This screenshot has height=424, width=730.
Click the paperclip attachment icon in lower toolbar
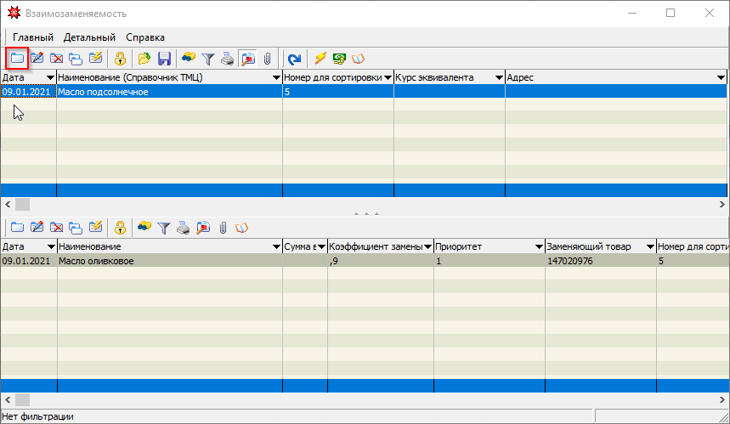(x=223, y=227)
